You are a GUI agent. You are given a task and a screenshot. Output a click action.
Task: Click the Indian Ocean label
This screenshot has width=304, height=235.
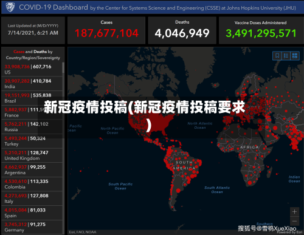coord(294,179)
